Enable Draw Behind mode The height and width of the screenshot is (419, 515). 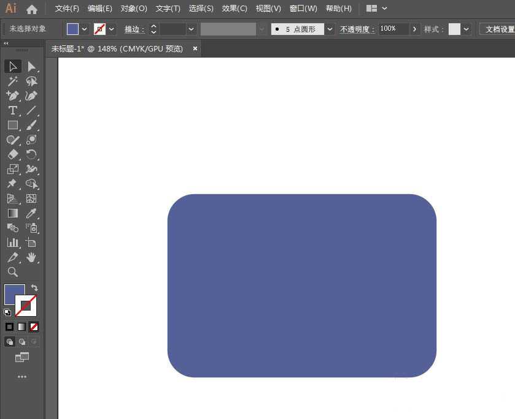pyautogui.click(x=22, y=341)
